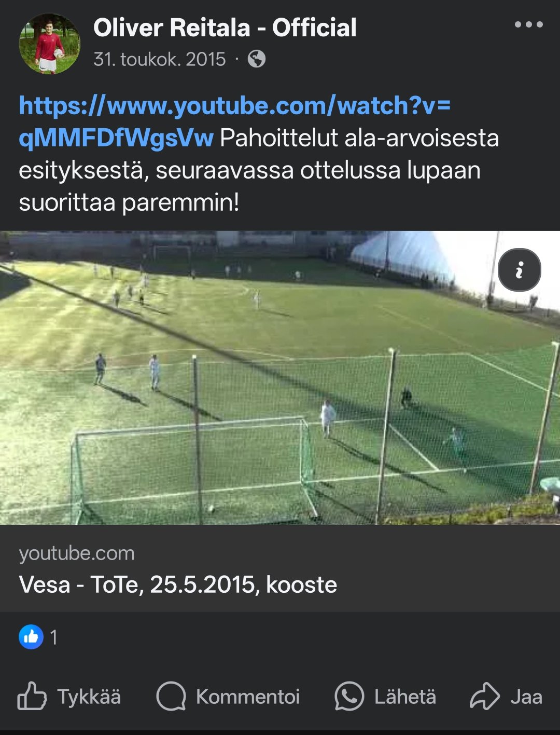Open the three-dots post options menu
The image size is (560, 735).
[x=528, y=24]
